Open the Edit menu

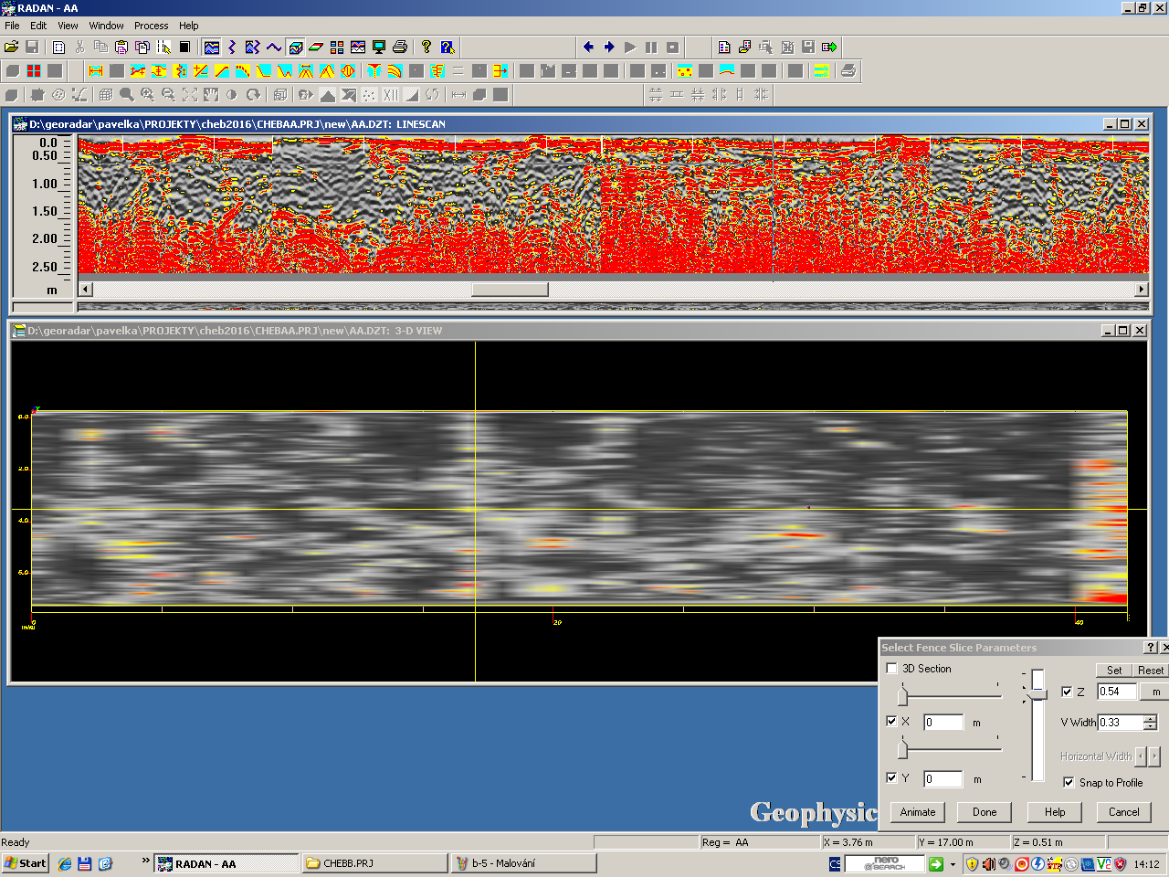[x=38, y=26]
